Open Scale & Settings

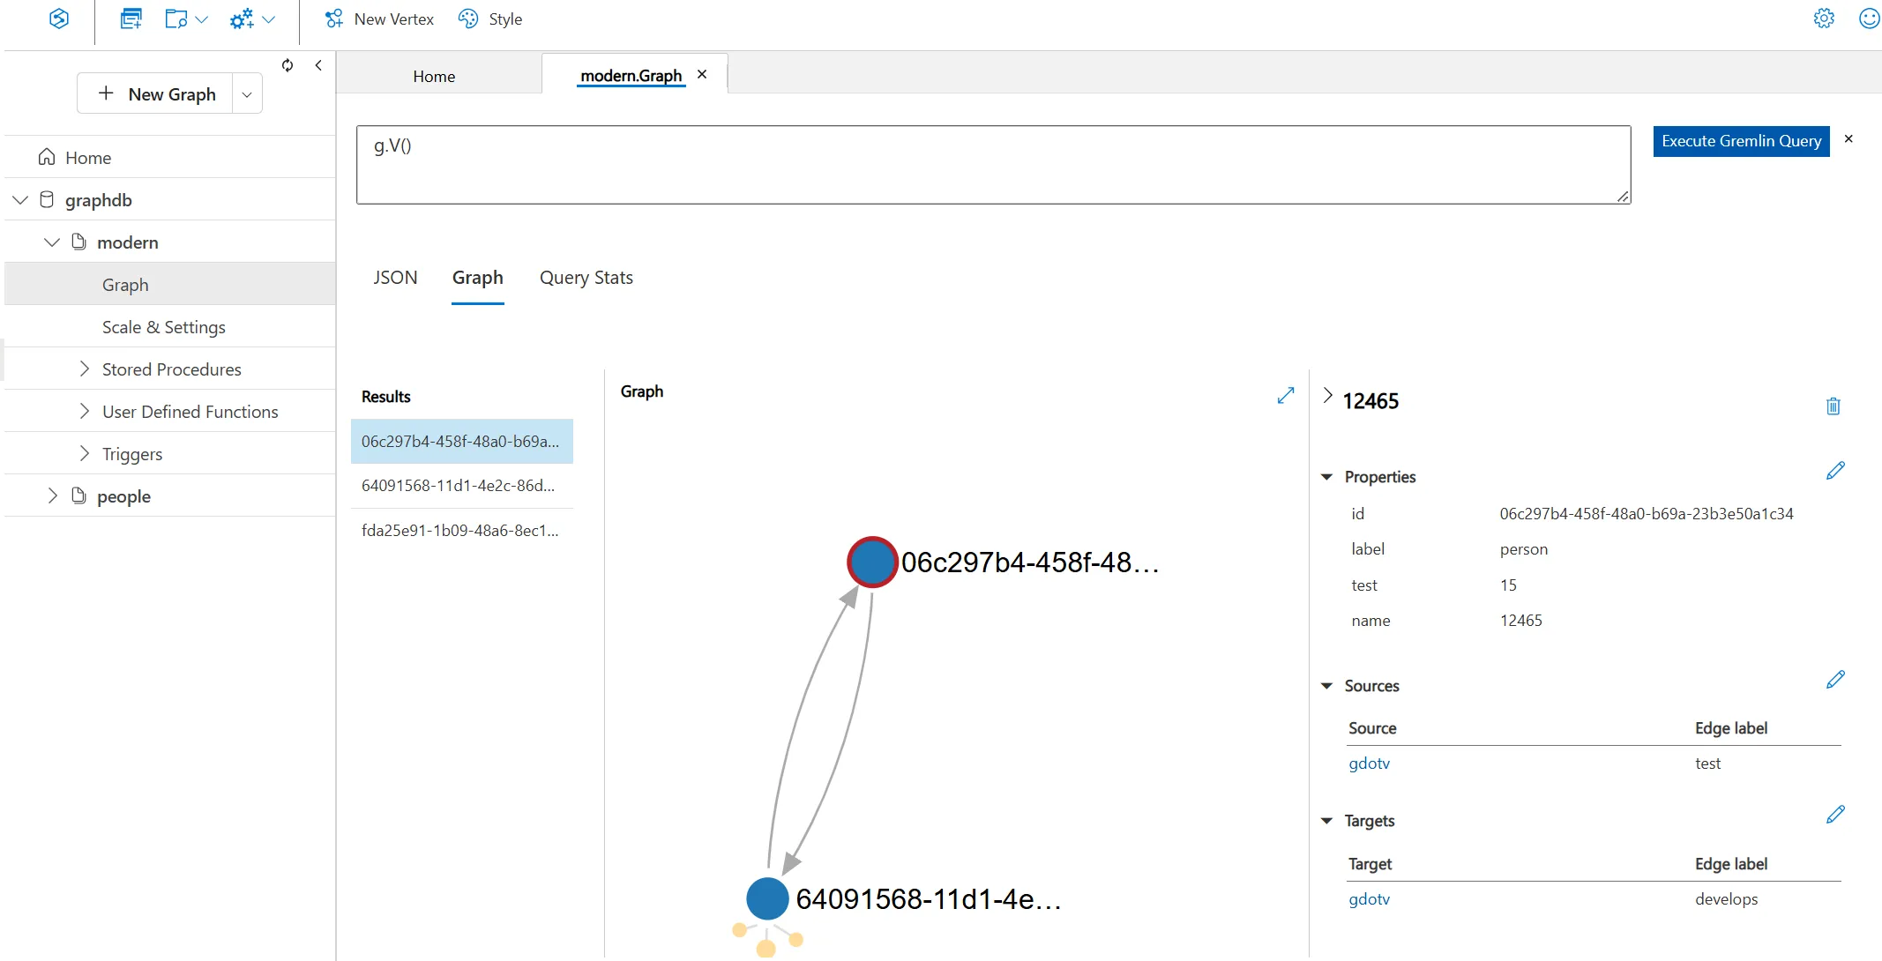click(x=169, y=326)
